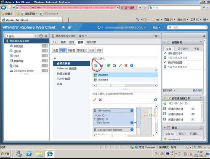This screenshot has width=210, height=159.
Task: Open info for VM Network port group
Action: coord(132,110)
